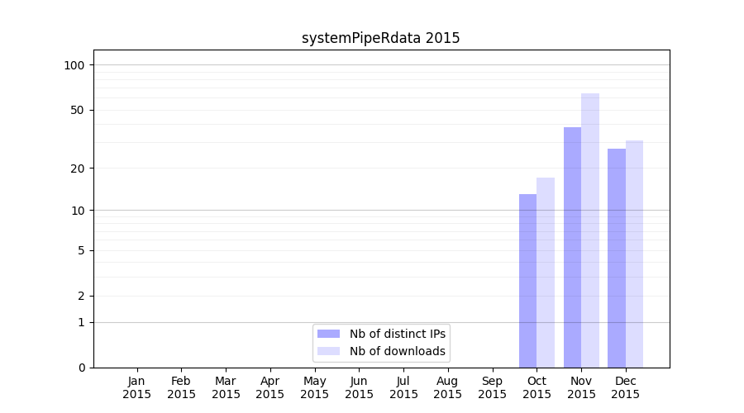Viewport: 744px width, 413px height.
Task: Click the Nb of downloads legend label
Action: tap(398, 351)
